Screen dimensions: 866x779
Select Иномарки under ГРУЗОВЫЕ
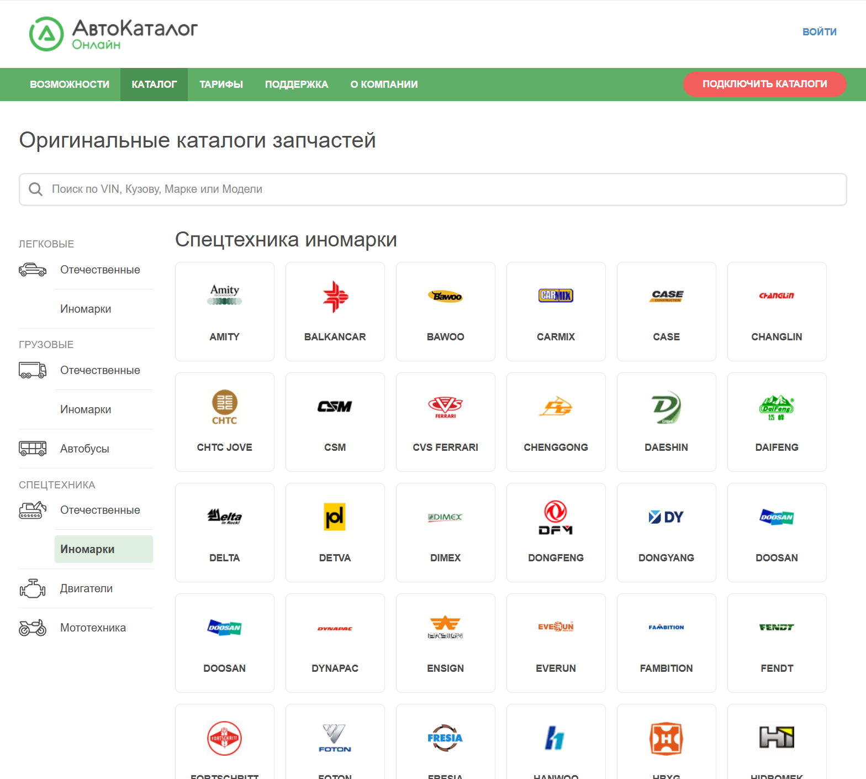coord(86,409)
